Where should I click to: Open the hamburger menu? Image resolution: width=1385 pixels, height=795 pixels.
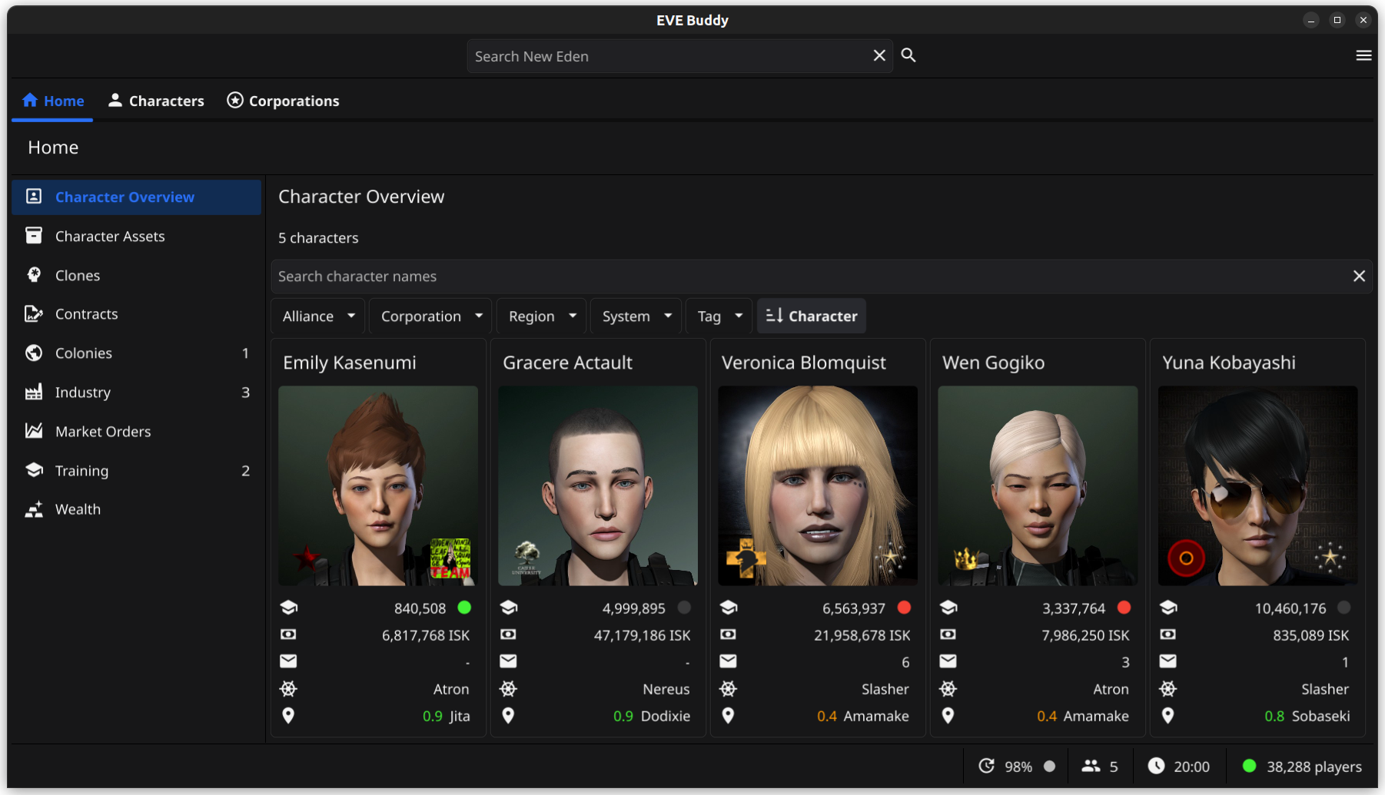click(1363, 55)
